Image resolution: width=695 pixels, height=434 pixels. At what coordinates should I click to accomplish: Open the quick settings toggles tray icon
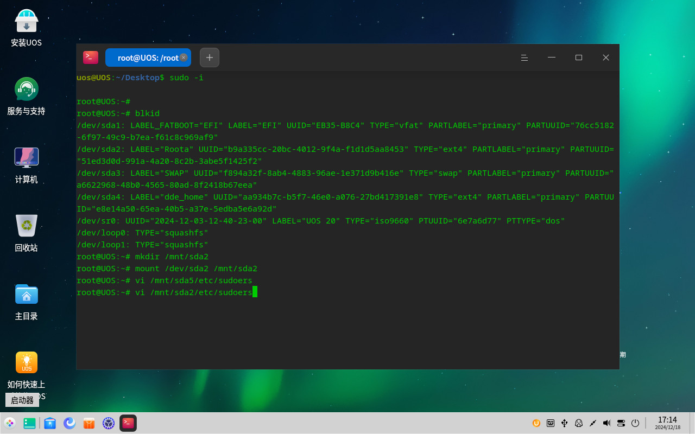click(x=621, y=423)
